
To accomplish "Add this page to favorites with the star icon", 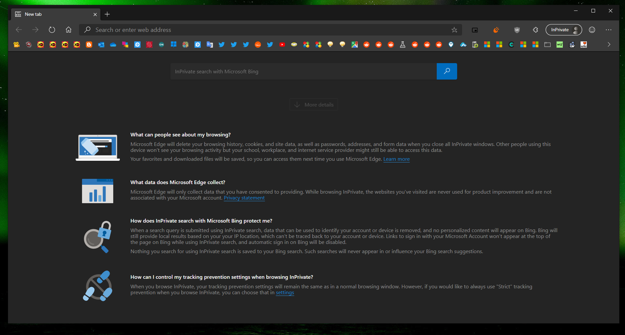I will point(454,30).
